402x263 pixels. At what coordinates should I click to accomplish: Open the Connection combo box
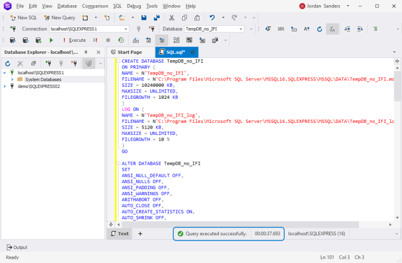pos(89,29)
